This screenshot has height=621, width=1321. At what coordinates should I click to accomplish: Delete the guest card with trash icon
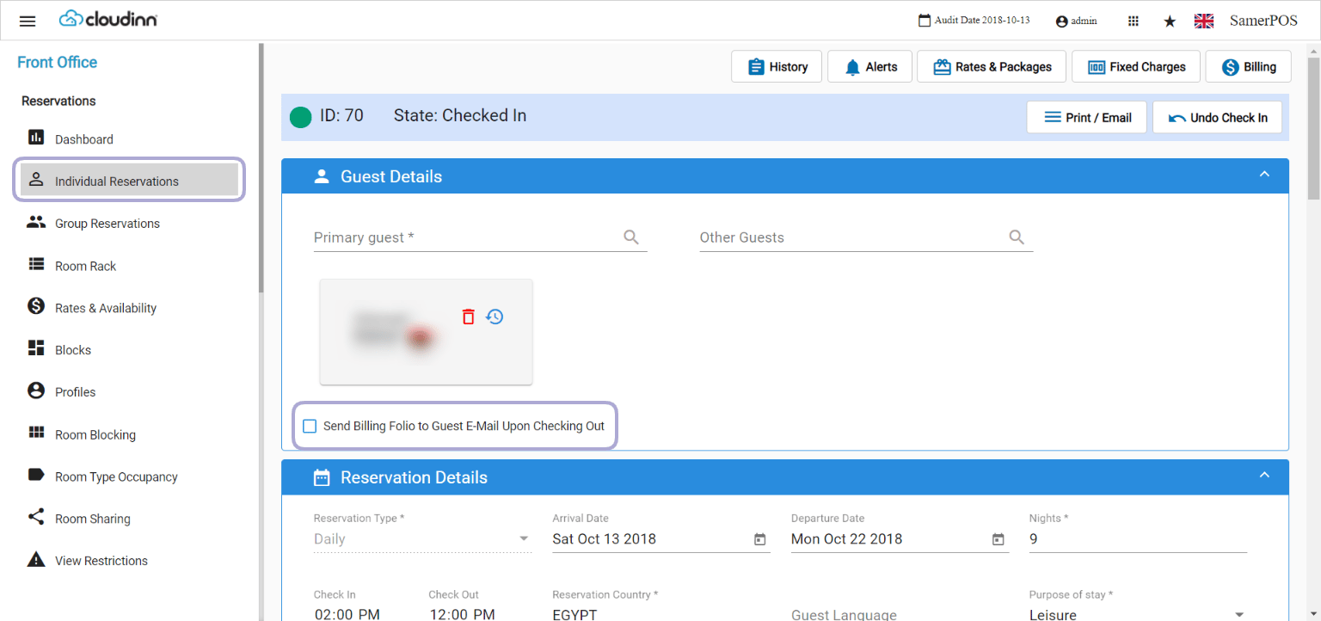click(x=468, y=317)
